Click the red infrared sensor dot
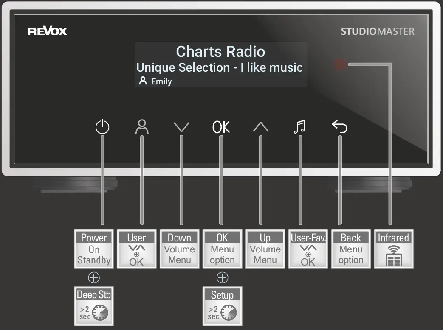Image resolution: width=443 pixels, height=330 pixels. 340,64
